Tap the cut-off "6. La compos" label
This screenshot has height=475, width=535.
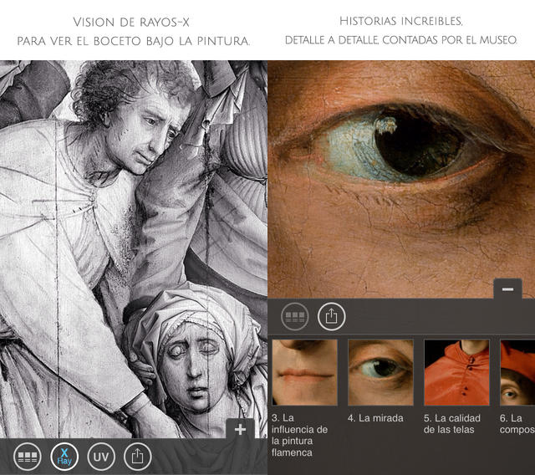pos(517,424)
